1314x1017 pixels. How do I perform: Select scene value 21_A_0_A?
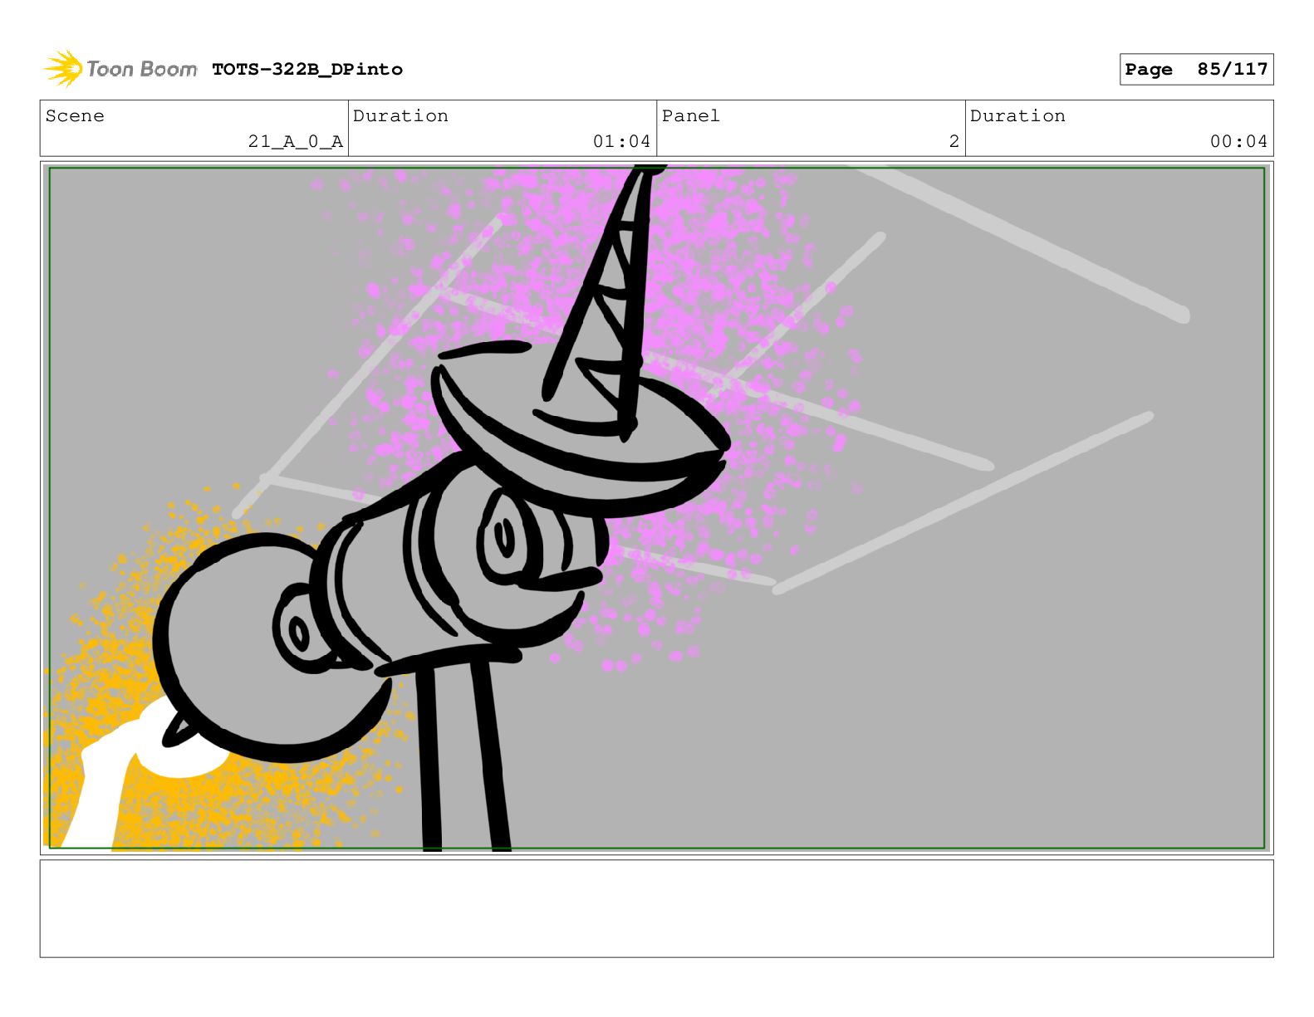(296, 141)
